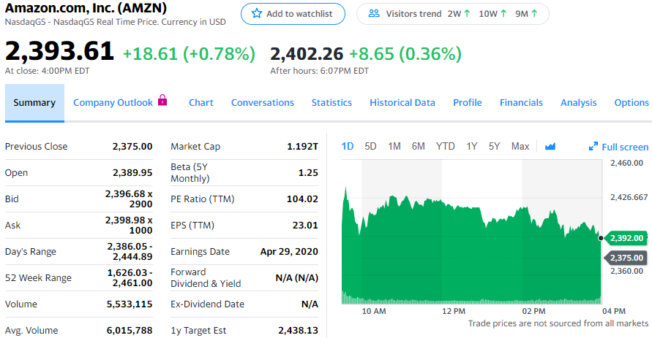
Task: Switch chart to area chart type icon
Action: point(550,147)
